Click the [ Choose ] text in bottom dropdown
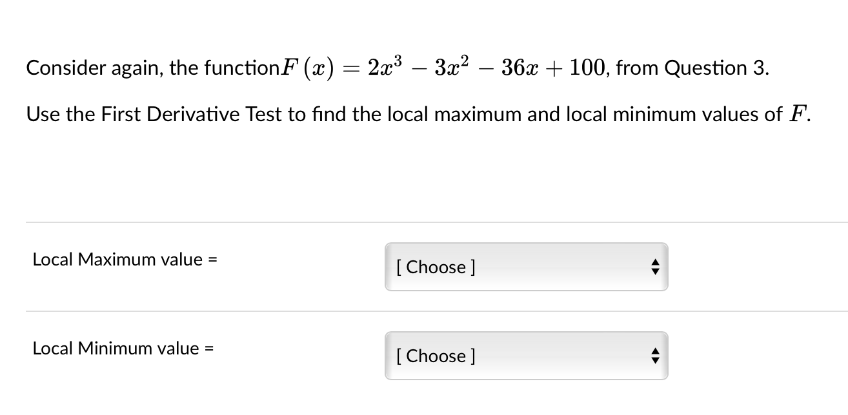 click(436, 356)
